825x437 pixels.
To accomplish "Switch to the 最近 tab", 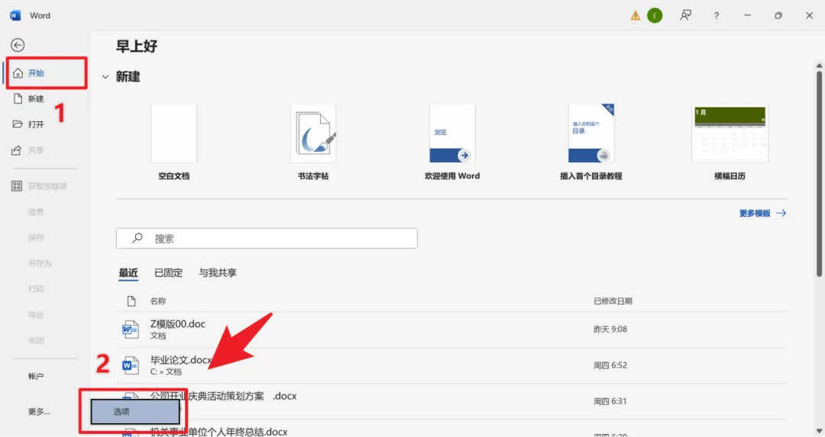I will click(128, 272).
